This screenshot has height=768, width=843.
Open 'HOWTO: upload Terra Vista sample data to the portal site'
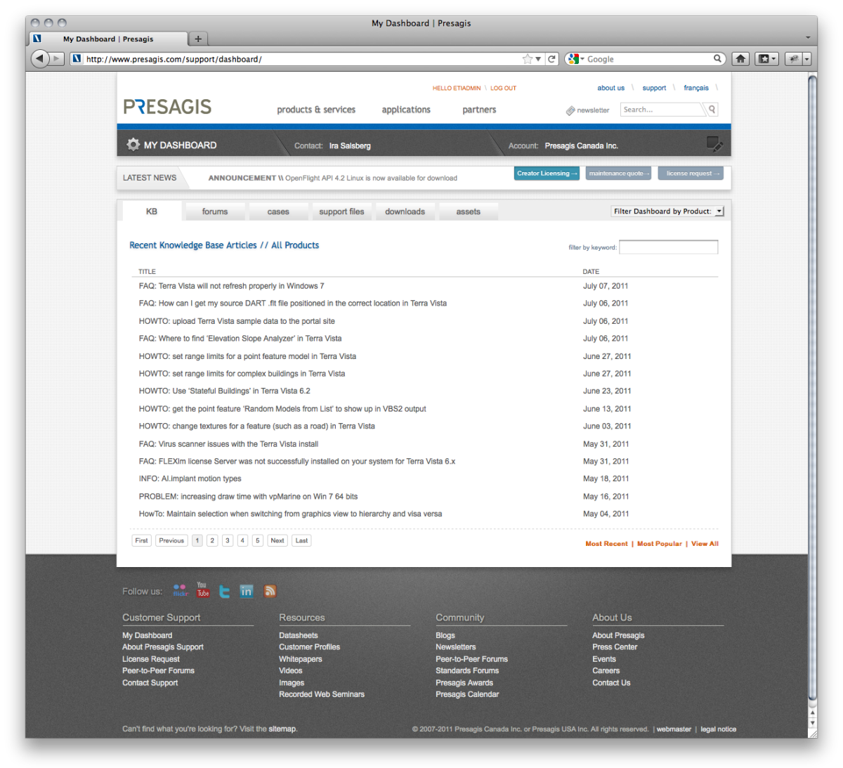pyautogui.click(x=237, y=321)
